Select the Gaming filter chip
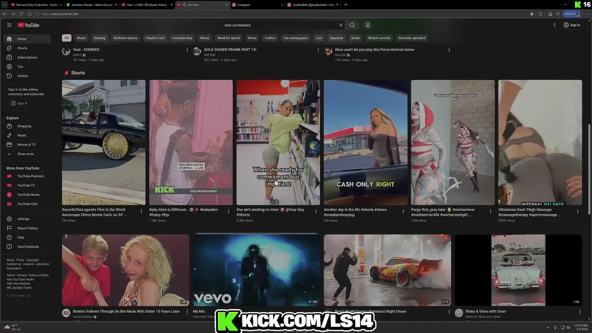592x333 pixels. pyautogui.click(x=99, y=38)
